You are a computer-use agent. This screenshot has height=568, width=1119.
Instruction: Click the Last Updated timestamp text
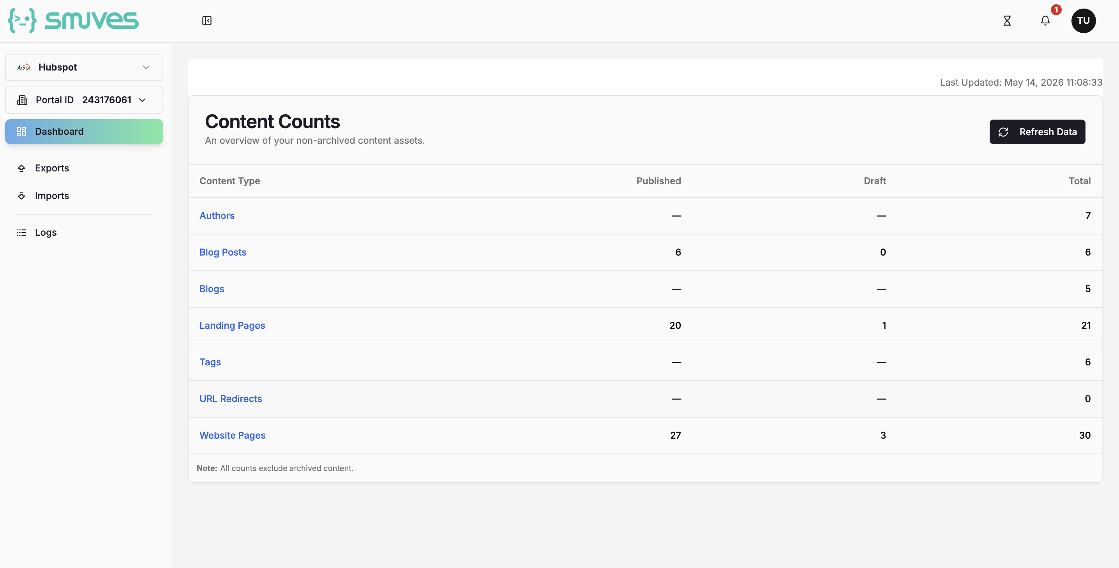pyautogui.click(x=1021, y=83)
